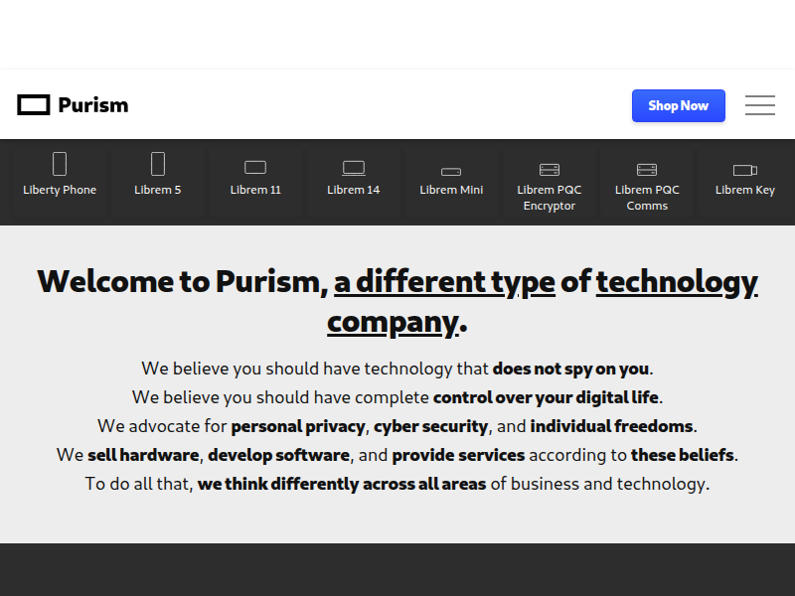Open the hamburger menu icon
This screenshot has height=596, width=795.
(x=759, y=105)
